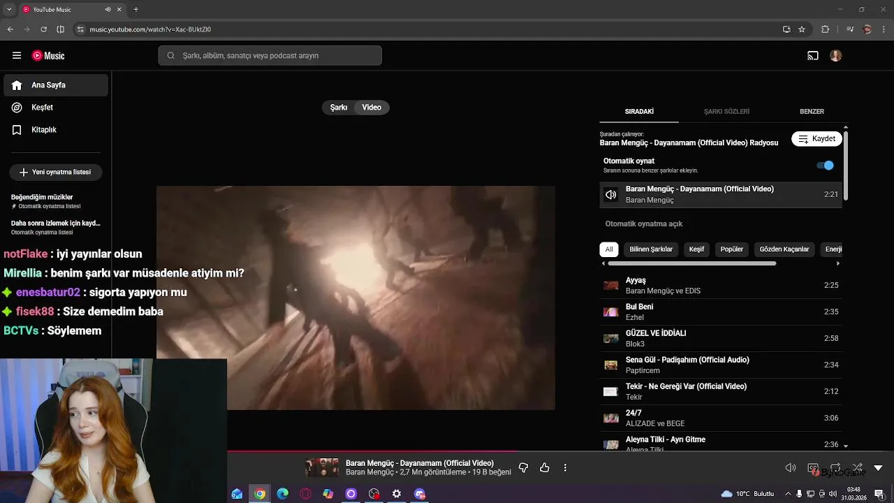Open the weather widget 10°C Bulutlu
Image resolution: width=894 pixels, height=503 pixels.
click(x=748, y=494)
